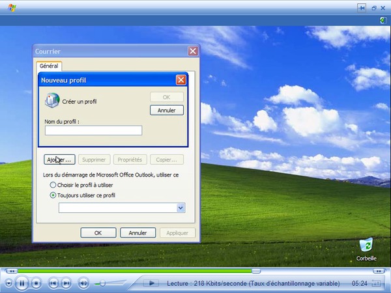Skip to the next track
391x293 pixels.
click(x=66, y=283)
